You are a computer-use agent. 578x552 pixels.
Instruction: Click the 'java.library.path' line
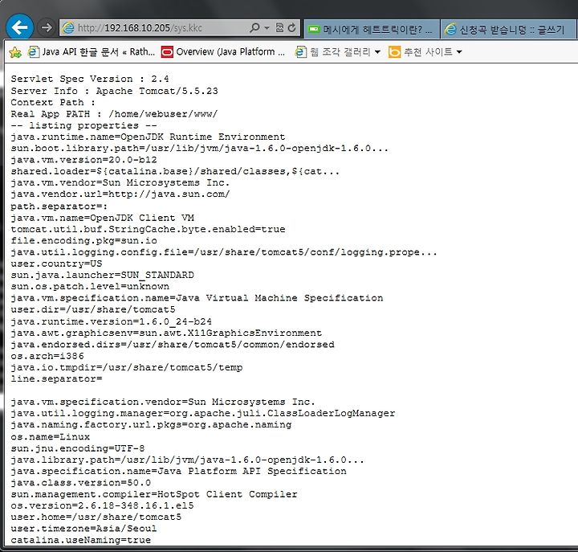click(187, 460)
